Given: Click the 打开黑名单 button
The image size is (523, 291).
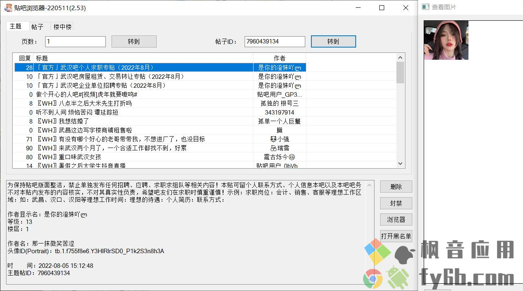Looking at the screenshot, I should click(x=396, y=236).
